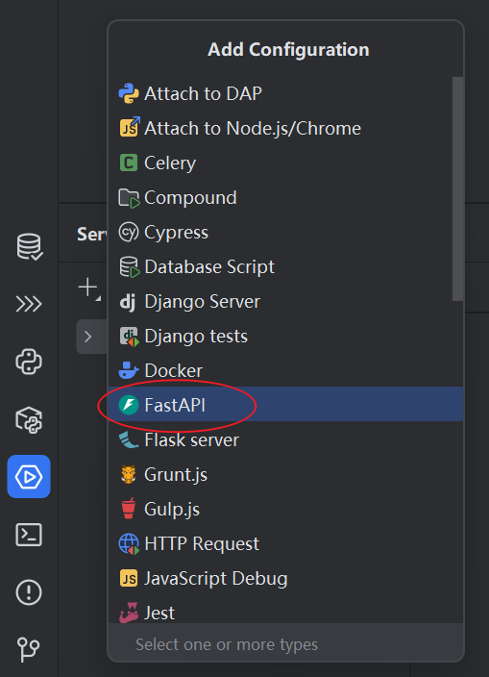
Task: Select Celery from Add Configuration list
Action: point(286,163)
